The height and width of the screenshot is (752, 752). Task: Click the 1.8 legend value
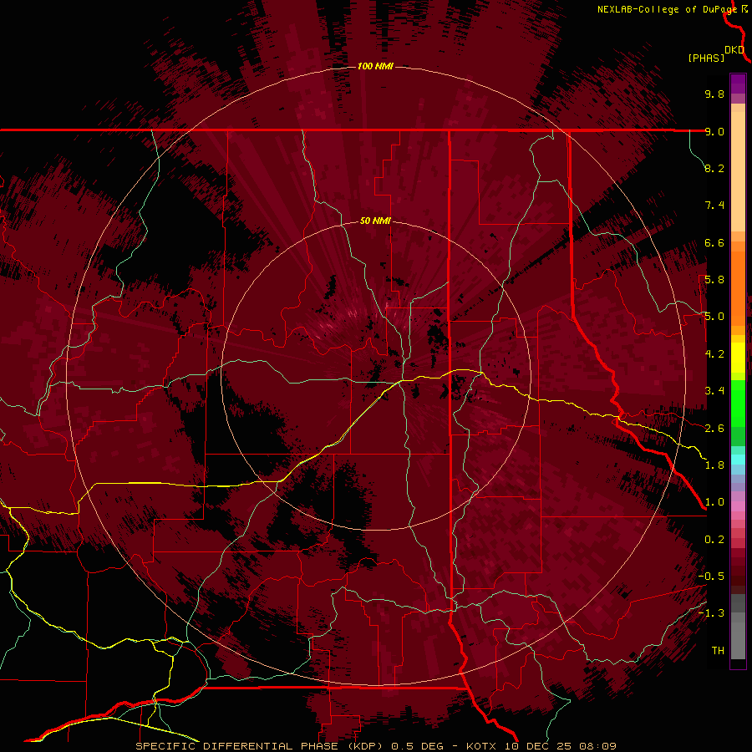(714, 465)
